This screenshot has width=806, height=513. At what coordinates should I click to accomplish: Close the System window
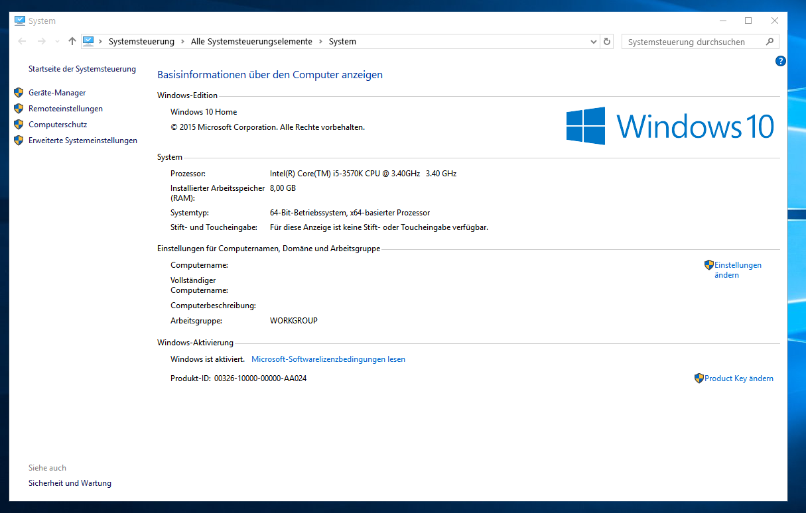pyautogui.click(x=775, y=21)
